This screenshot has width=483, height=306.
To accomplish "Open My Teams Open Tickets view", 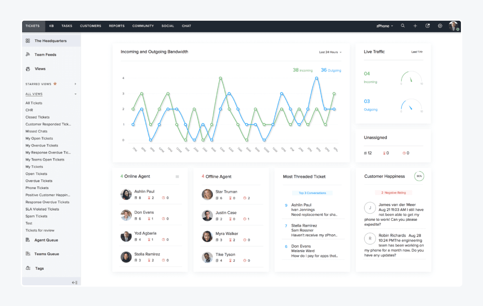I will click(x=45, y=160).
